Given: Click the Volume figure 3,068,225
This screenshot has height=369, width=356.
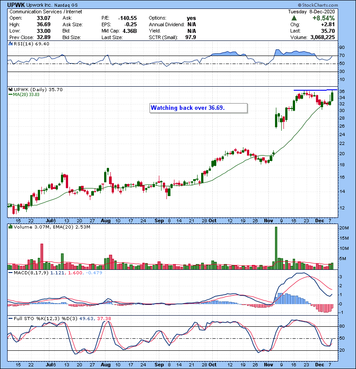Looking at the screenshot, I should [323, 37].
